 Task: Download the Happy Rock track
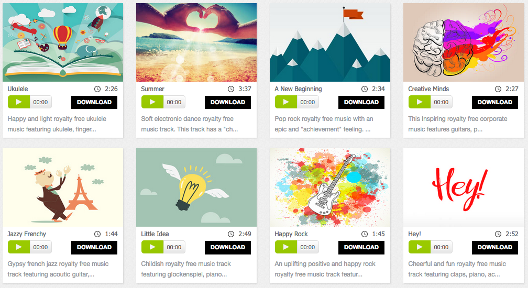361,247
